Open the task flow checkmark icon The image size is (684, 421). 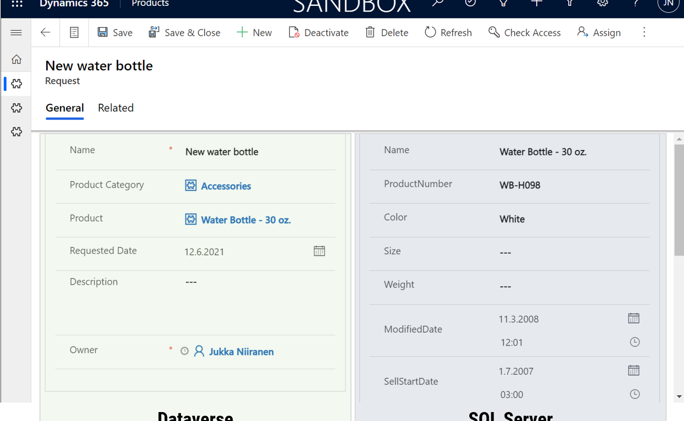tap(470, 3)
